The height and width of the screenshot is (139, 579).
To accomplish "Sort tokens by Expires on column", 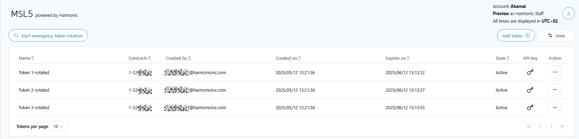I will tap(398, 58).
